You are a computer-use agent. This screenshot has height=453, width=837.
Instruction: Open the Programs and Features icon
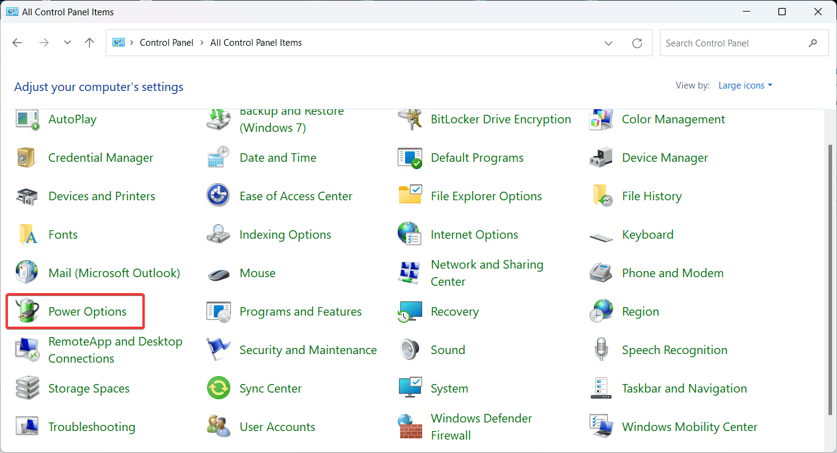click(218, 311)
